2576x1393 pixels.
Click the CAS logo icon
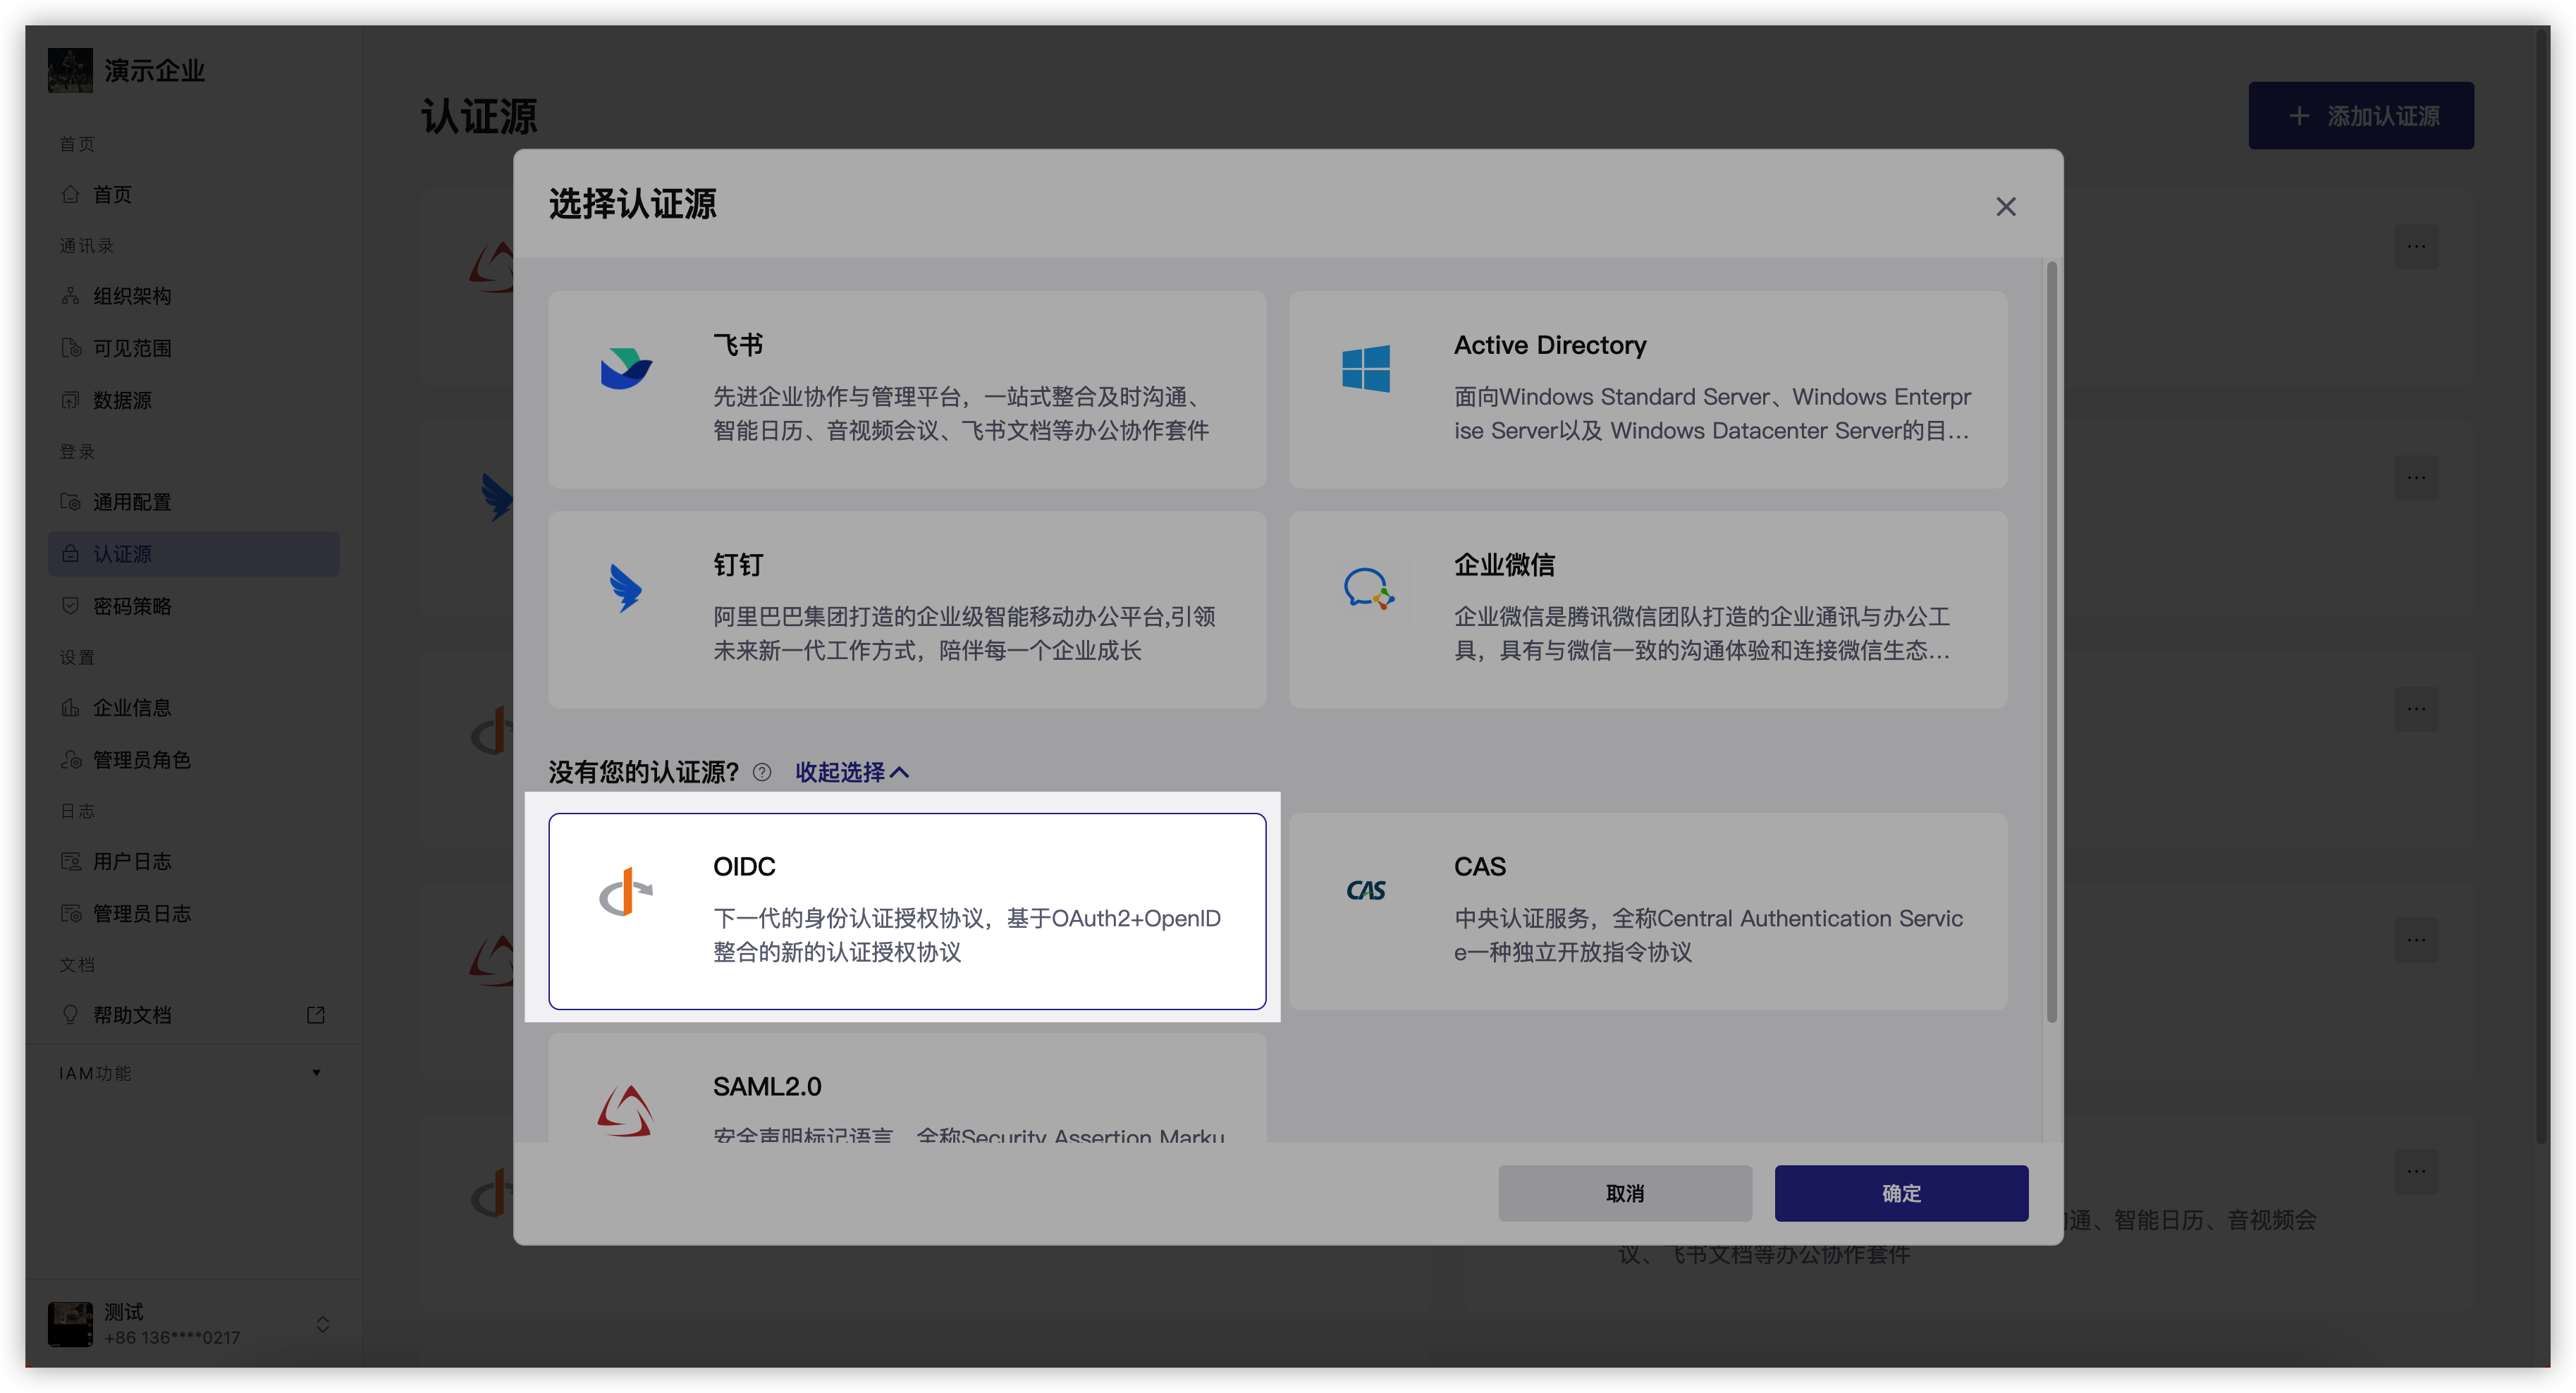coord(1366,890)
